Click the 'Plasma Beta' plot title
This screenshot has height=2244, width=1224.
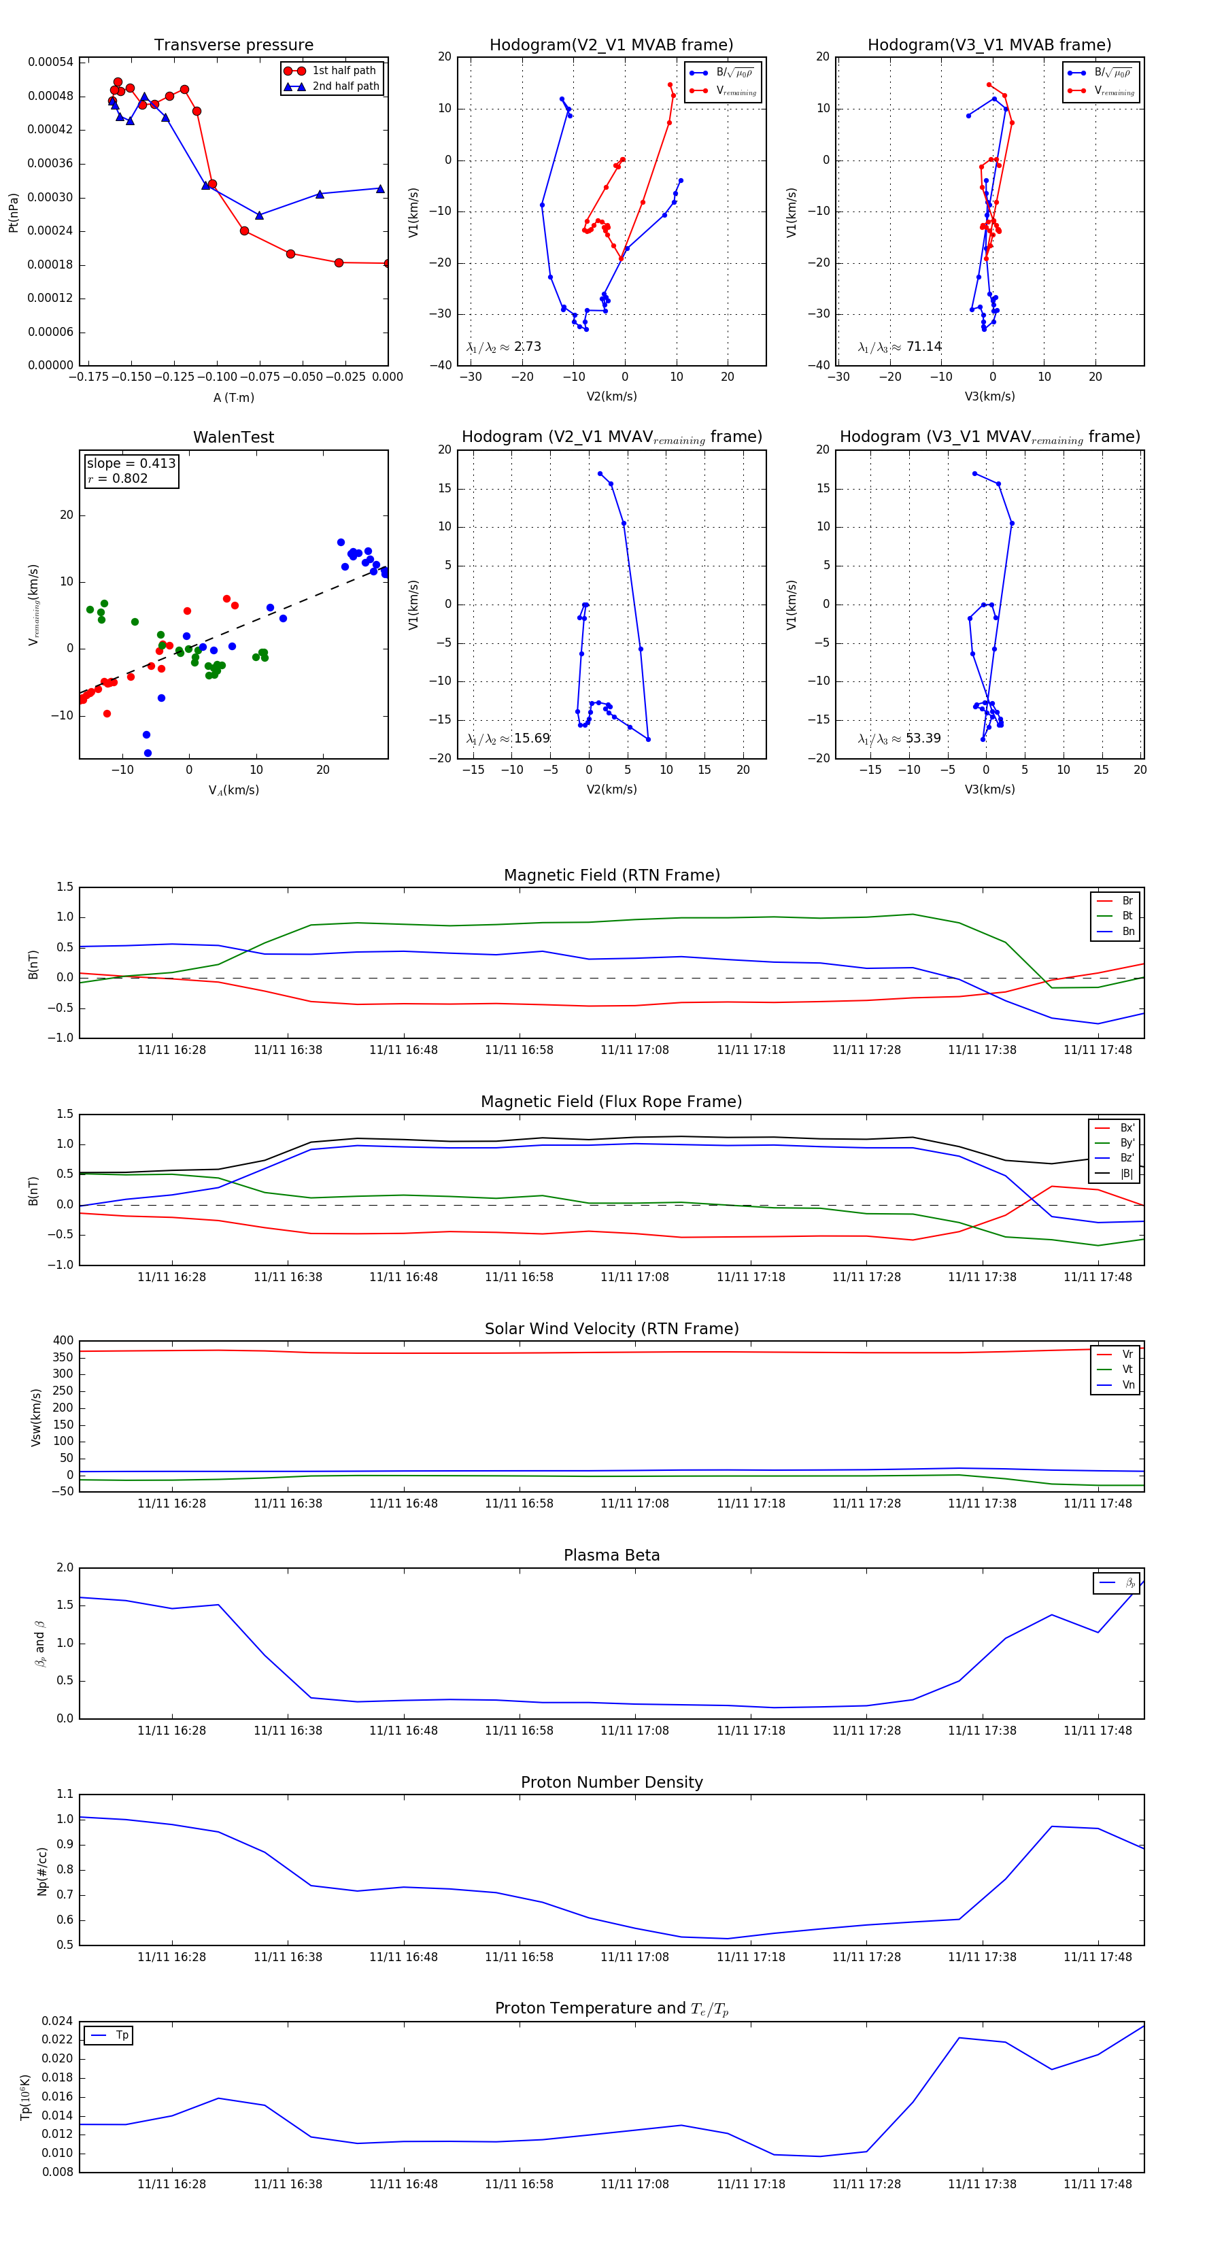[611, 1555]
